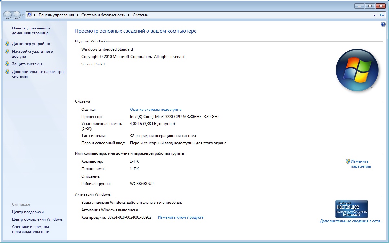Click the shield icon next to Защита системы
Screen dimensions: 389x243
pos(7,64)
